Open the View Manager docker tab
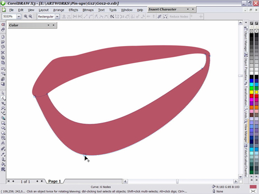Screen dimensions: 259x194 pos(246,131)
